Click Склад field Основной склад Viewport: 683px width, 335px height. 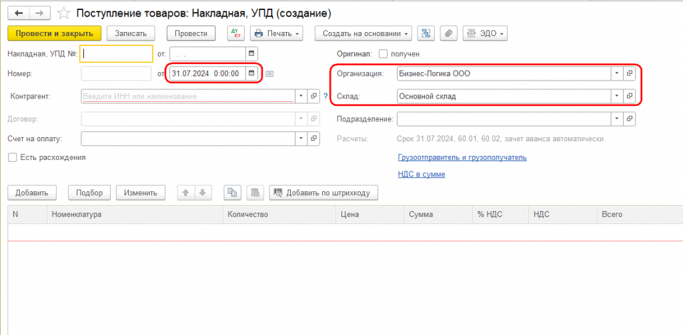point(504,96)
